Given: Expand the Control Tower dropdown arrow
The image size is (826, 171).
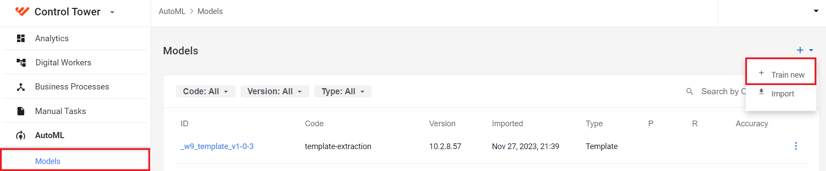Looking at the screenshot, I should (x=112, y=12).
